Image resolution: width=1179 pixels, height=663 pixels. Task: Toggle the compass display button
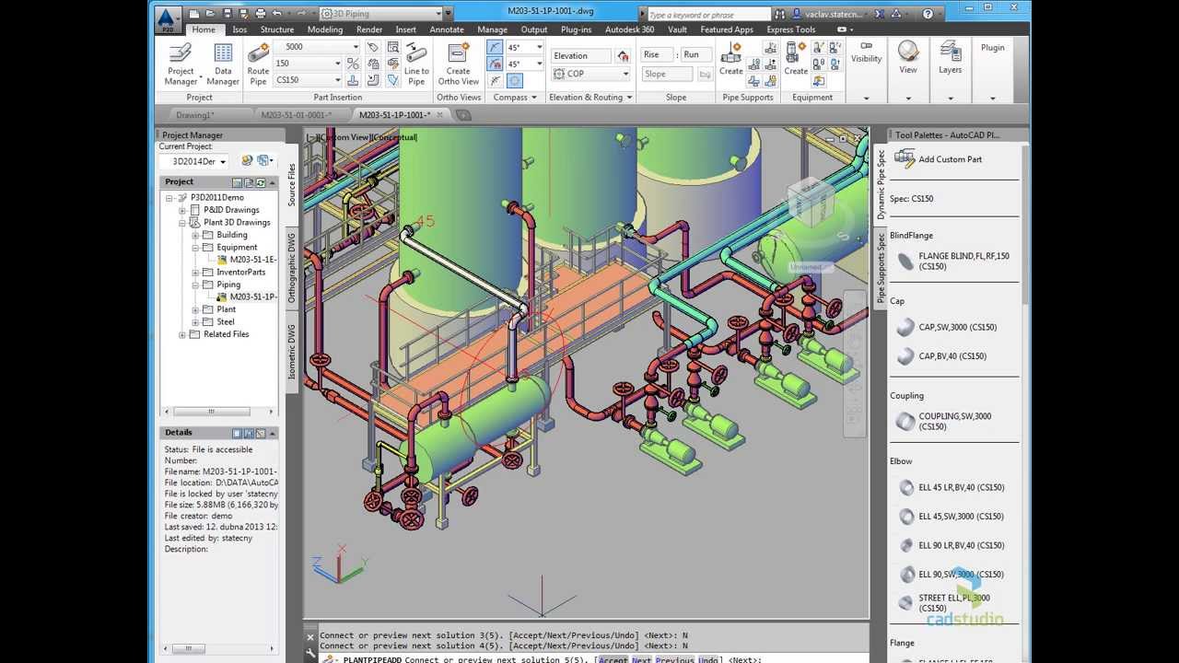pyautogui.click(x=514, y=81)
